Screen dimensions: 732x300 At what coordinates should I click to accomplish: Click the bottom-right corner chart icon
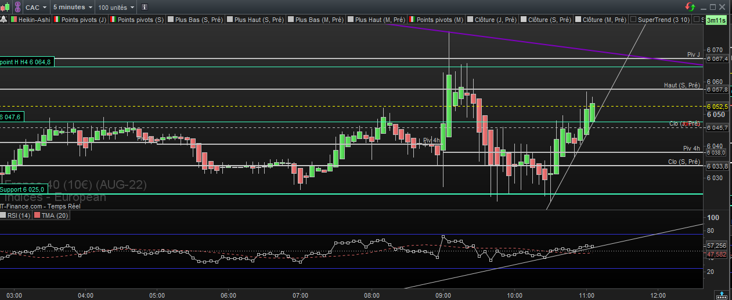click(722, 294)
